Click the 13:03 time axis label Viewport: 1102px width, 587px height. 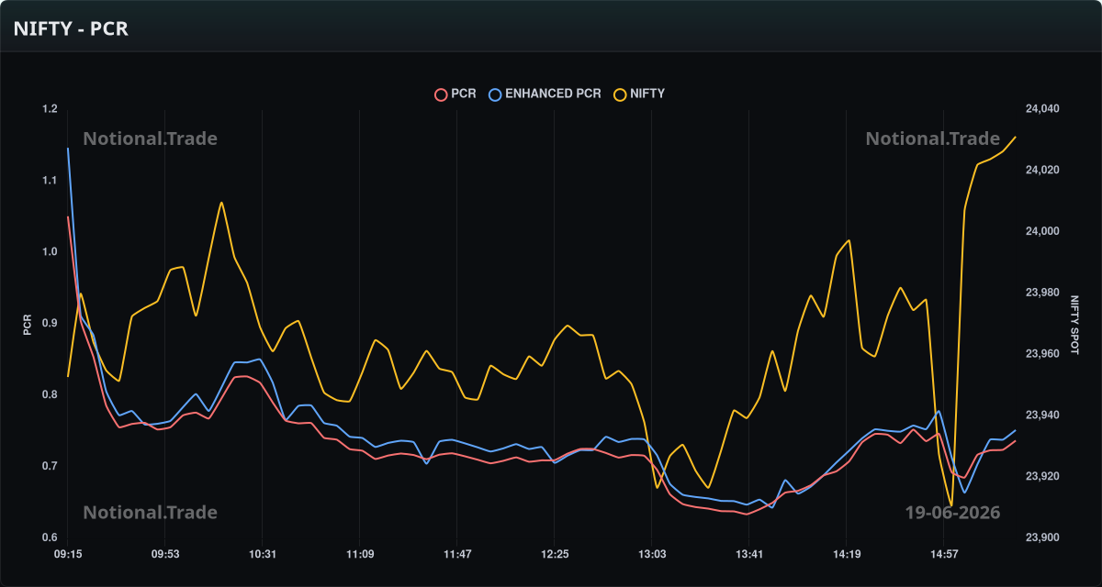point(652,554)
